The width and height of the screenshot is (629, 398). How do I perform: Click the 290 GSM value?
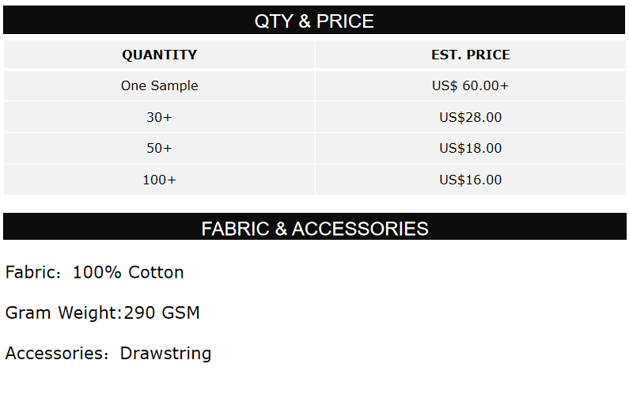[x=161, y=313]
